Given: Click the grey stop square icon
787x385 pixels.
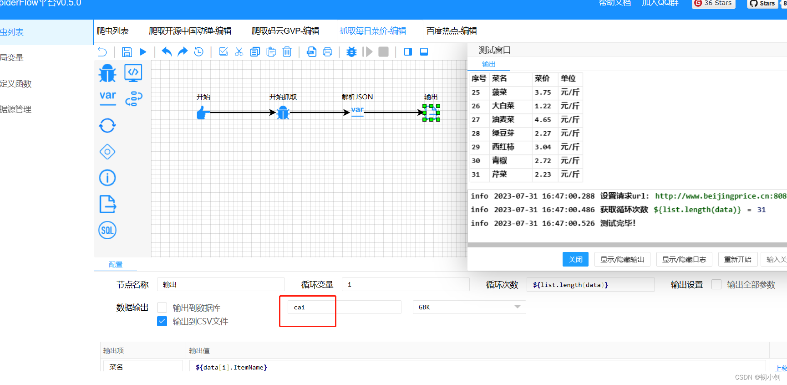Looking at the screenshot, I should pos(384,52).
